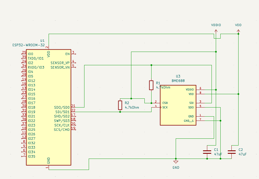
Task: Click the EN pin label on U1
Action: (x=67, y=54)
